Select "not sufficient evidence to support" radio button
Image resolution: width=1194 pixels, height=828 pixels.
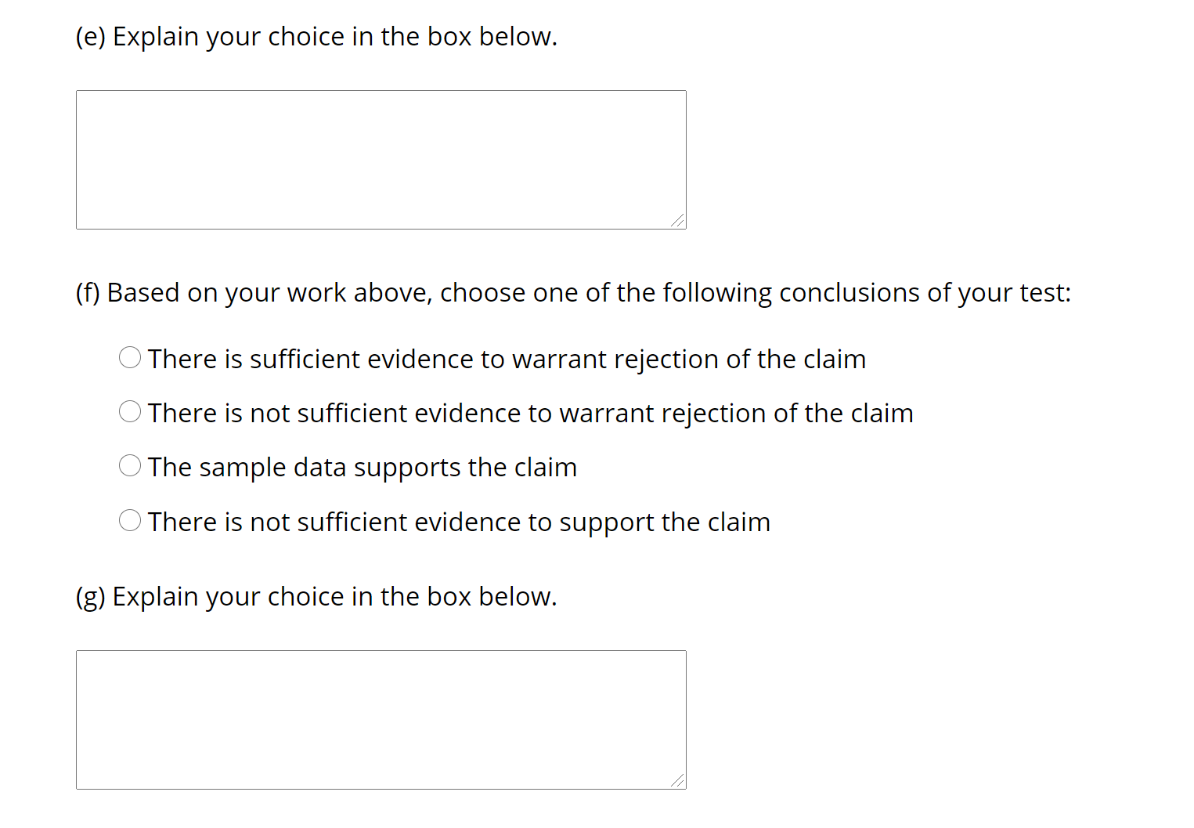coord(130,521)
